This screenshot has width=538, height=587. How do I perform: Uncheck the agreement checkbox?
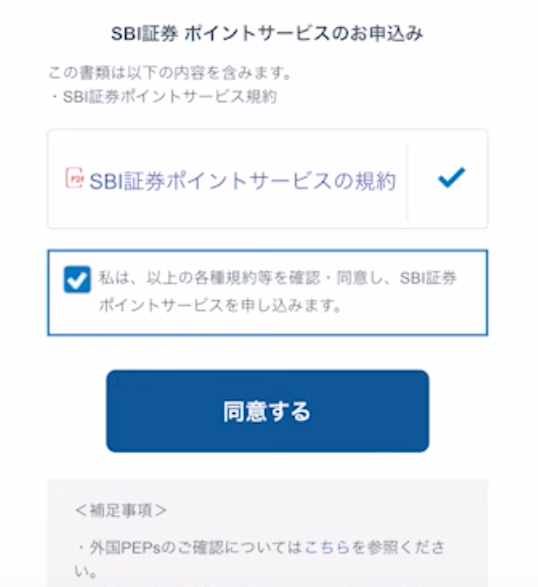tap(77, 279)
